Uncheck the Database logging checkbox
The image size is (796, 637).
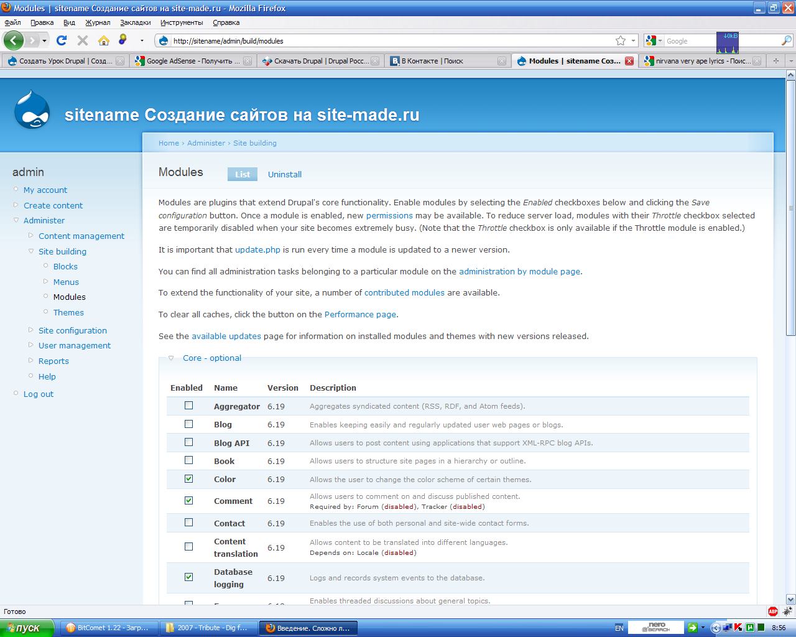(188, 577)
